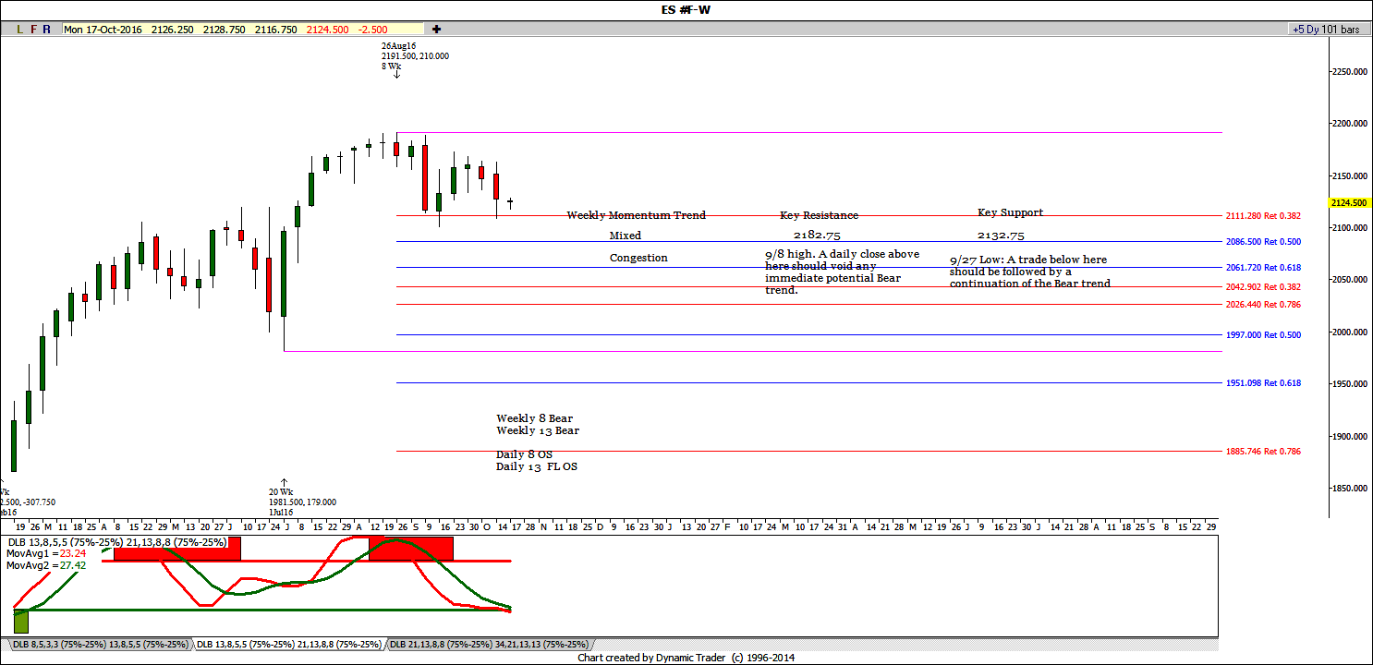Click the 'Congestion' annotation text

(x=638, y=258)
